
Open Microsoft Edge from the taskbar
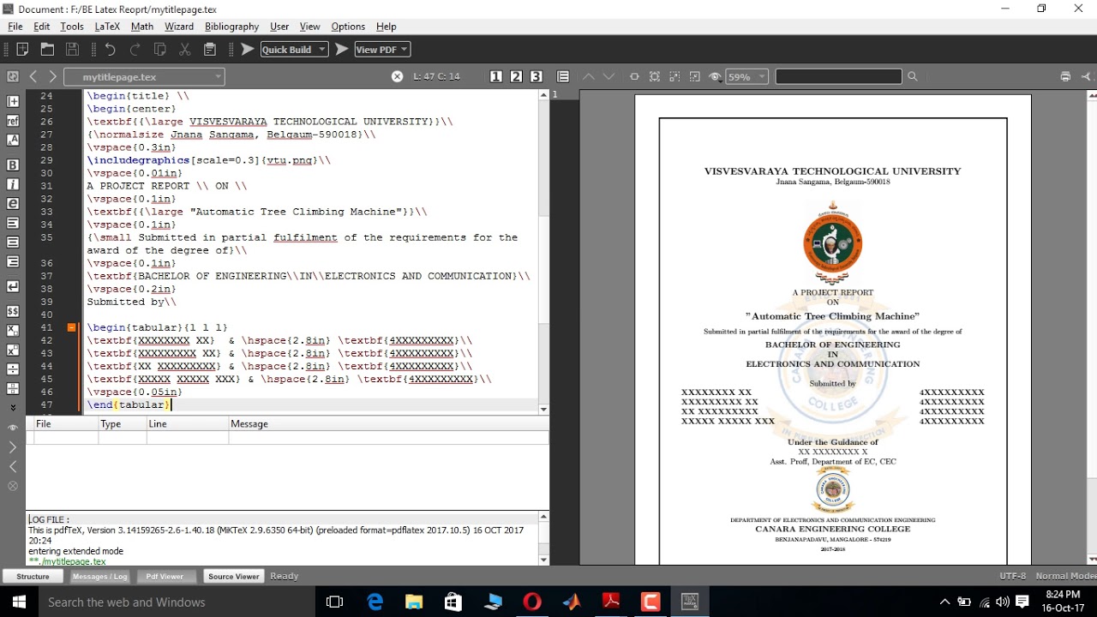375,602
